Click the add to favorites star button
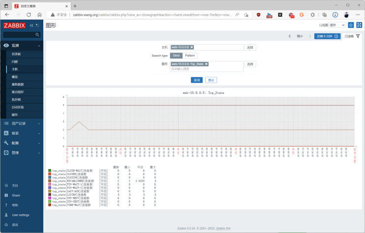The image size is (365, 233). [351, 25]
